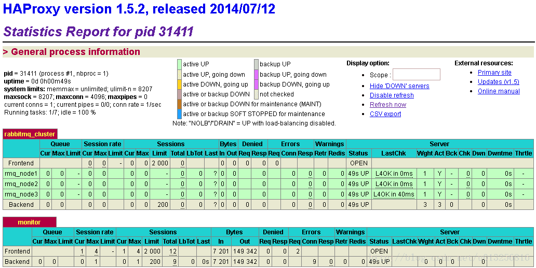
Task: Click monitor Backend sessions total 9
Action: [x=175, y=262]
